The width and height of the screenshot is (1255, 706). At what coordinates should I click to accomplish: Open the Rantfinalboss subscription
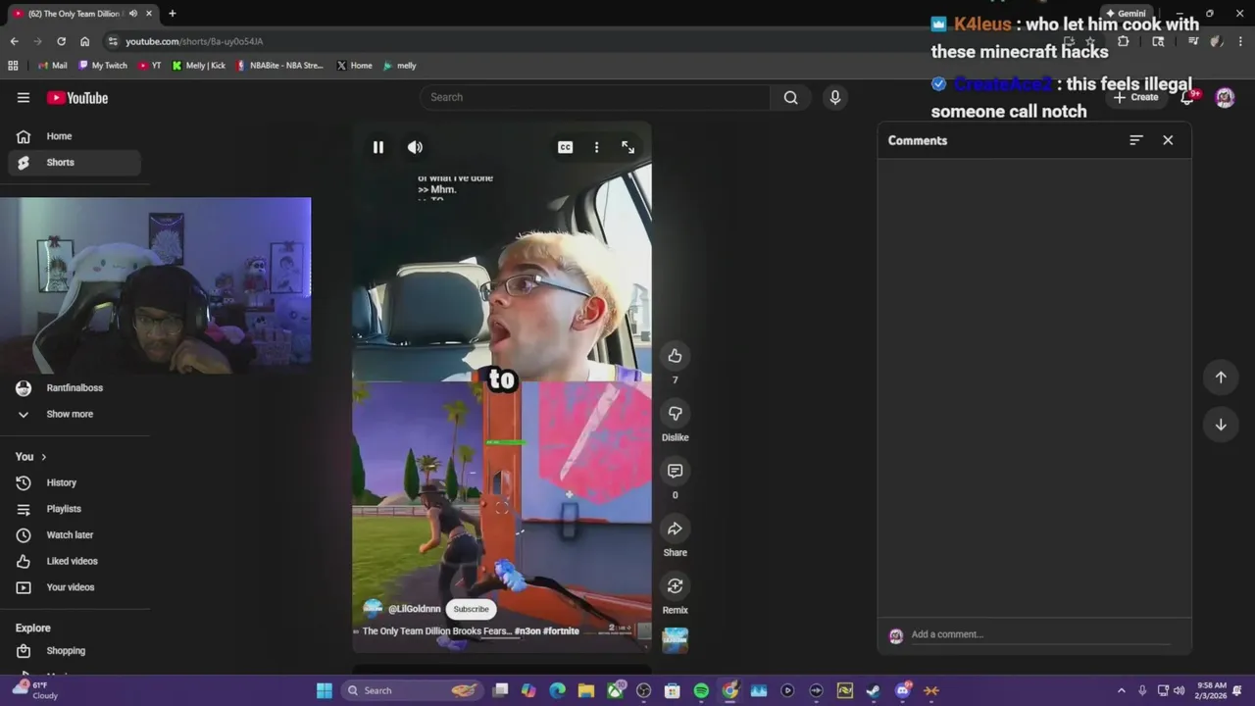74,388
